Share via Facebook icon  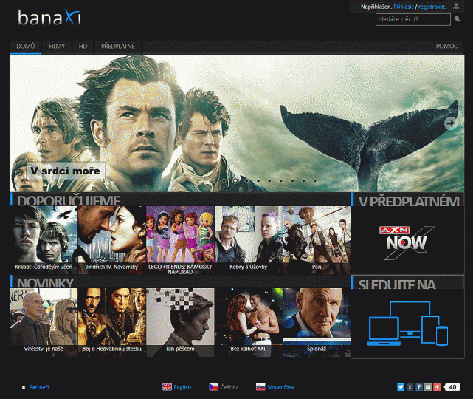click(x=418, y=387)
